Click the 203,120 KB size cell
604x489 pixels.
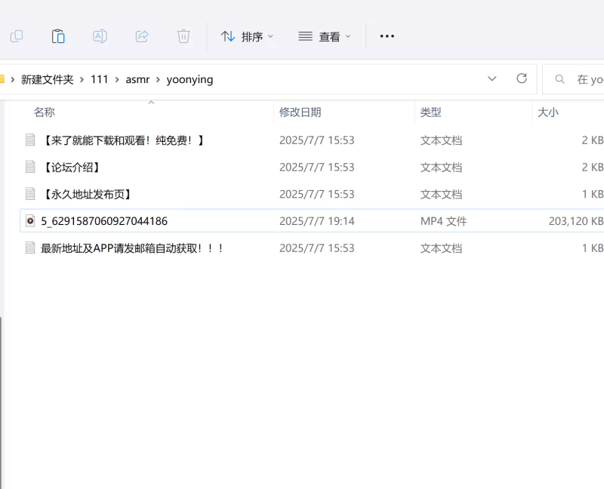tap(576, 221)
